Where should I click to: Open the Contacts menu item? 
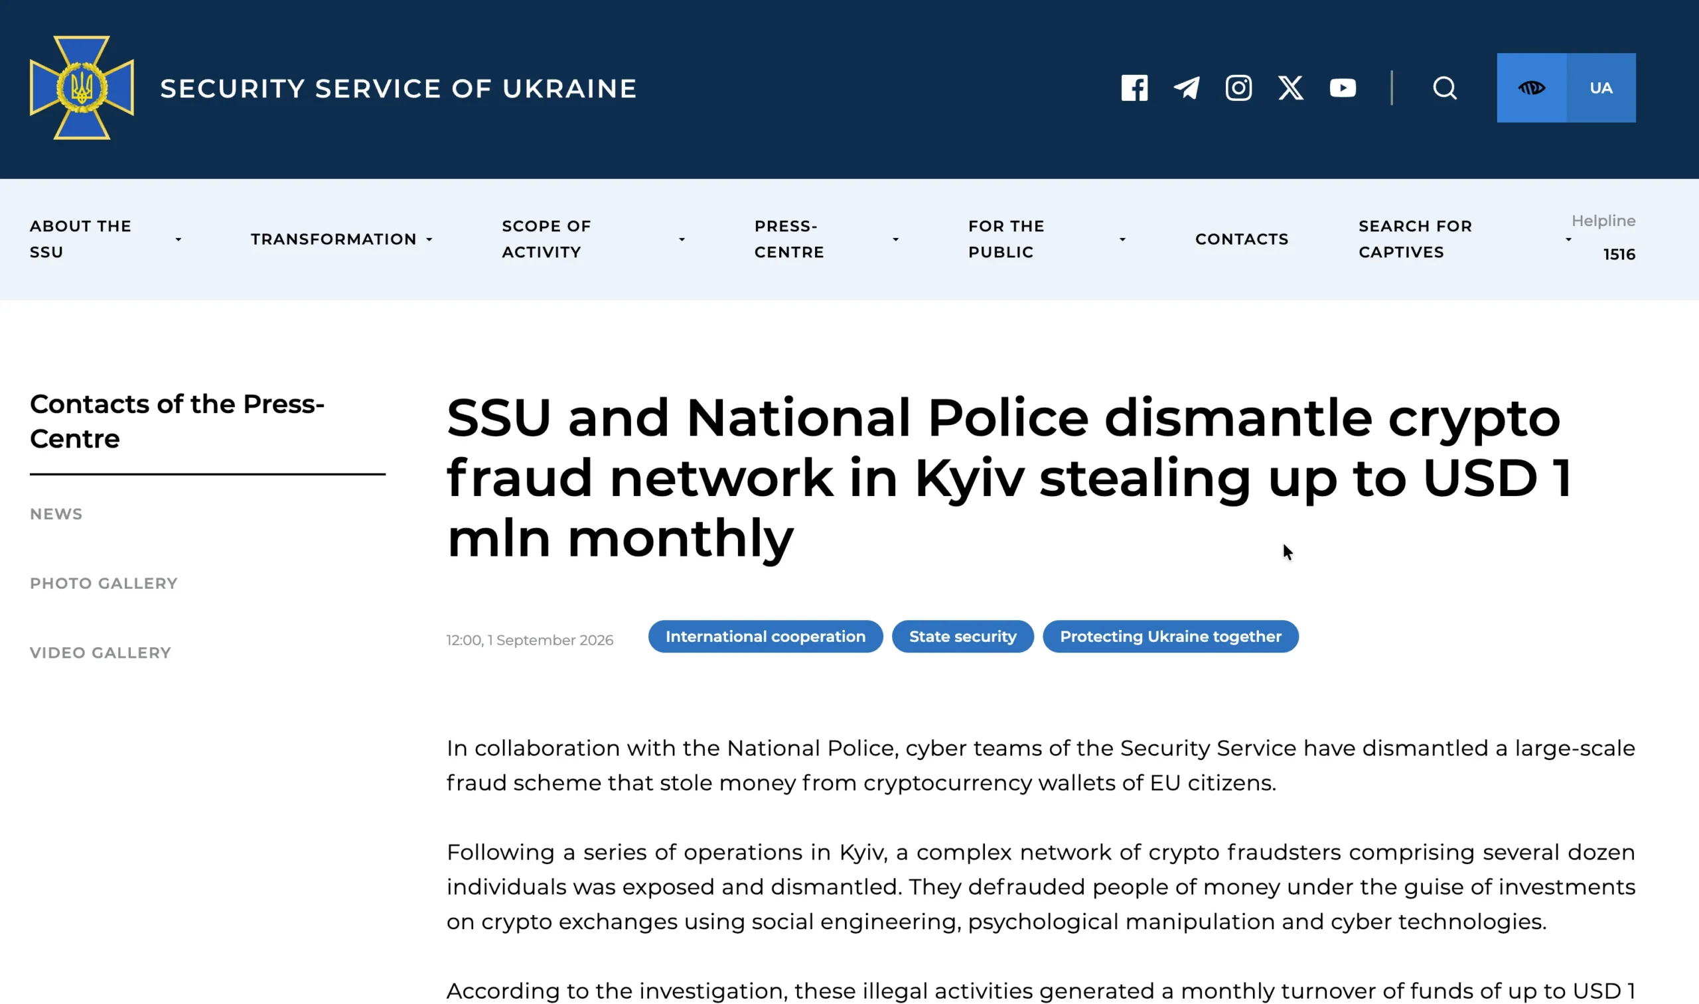[x=1242, y=239]
